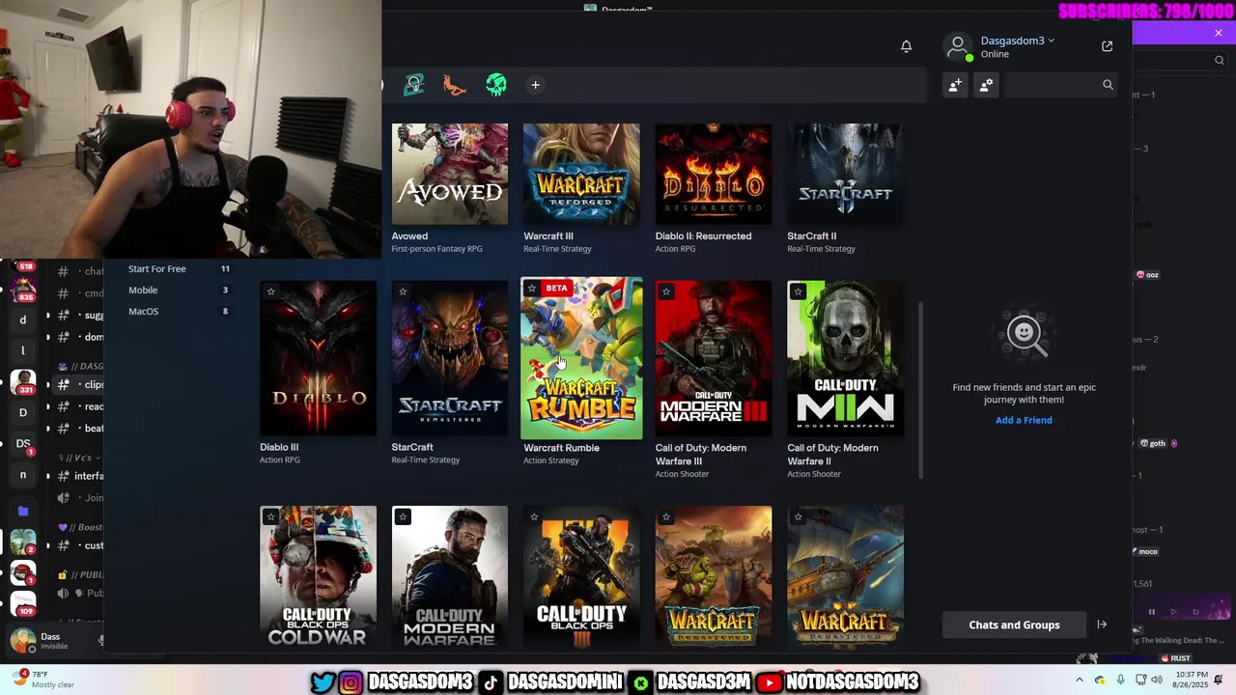The width and height of the screenshot is (1236, 695).
Task: Pop out the social panel window
Action: [1108, 46]
